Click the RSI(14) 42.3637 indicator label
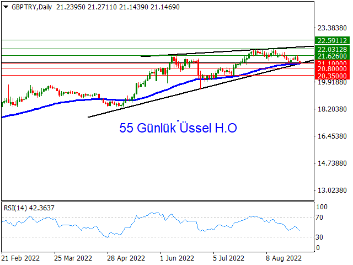The image size is (353, 265). 29,208
